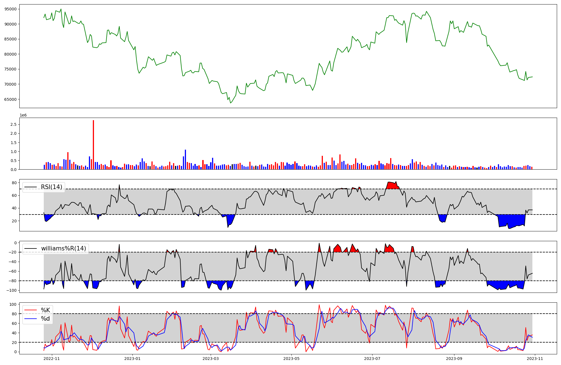Click the 2023-11 x-axis date label
Screen dimensions: 561x365
(x=535, y=359)
